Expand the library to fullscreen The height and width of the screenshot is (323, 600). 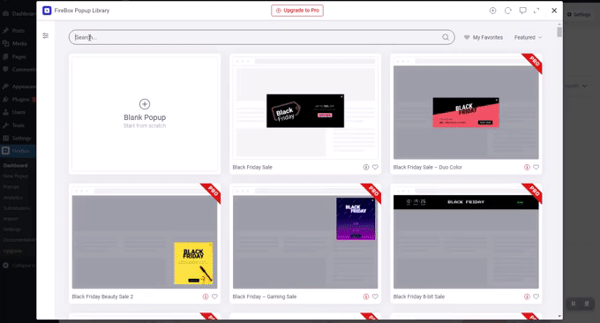click(x=536, y=11)
